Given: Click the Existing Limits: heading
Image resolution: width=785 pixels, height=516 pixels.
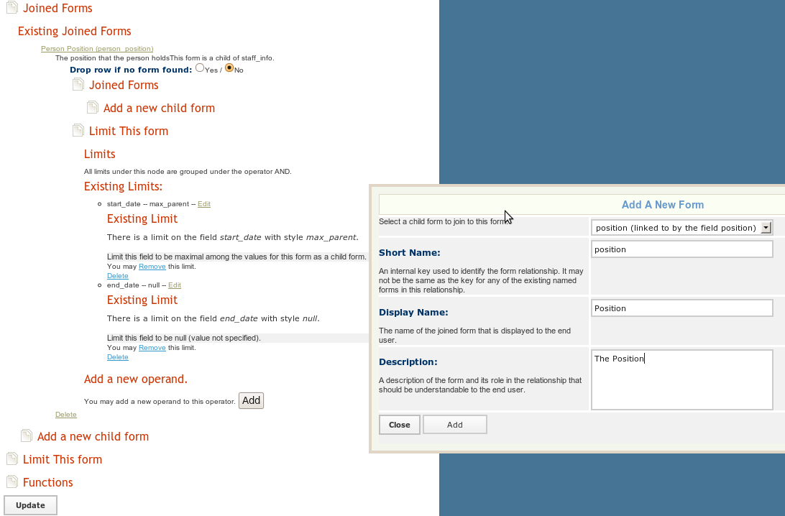Looking at the screenshot, I should click(123, 187).
